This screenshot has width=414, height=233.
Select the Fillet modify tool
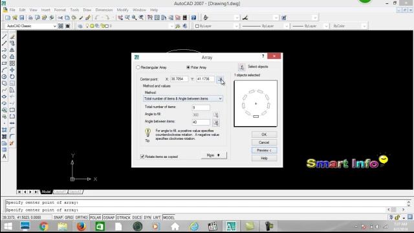[12, 137]
